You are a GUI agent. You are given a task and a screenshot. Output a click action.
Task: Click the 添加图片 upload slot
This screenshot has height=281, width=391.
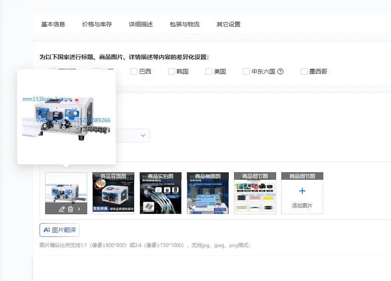[302, 193]
